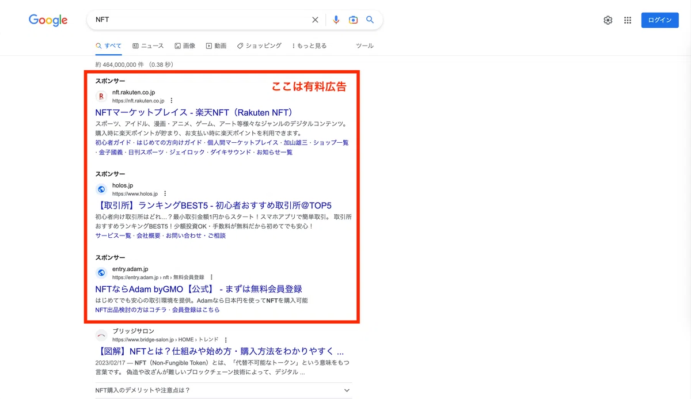This screenshot has height=399, width=691.
Task: Click the magnifier search button
Action: pyautogui.click(x=370, y=20)
